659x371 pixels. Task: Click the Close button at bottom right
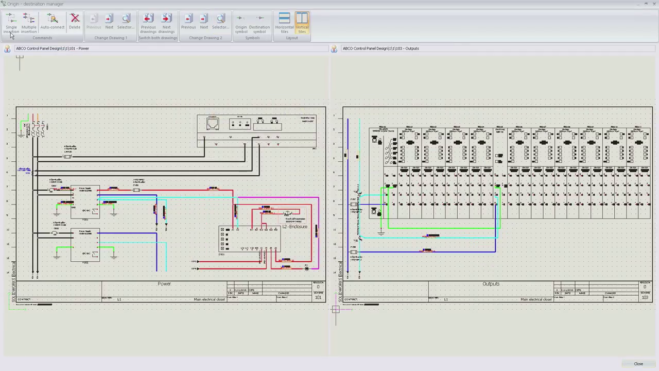click(638, 364)
